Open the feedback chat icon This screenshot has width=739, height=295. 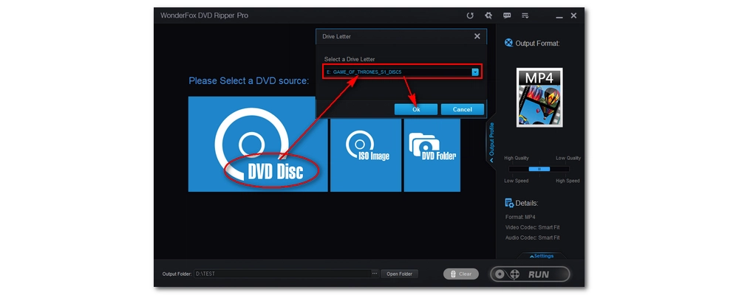coord(507,15)
